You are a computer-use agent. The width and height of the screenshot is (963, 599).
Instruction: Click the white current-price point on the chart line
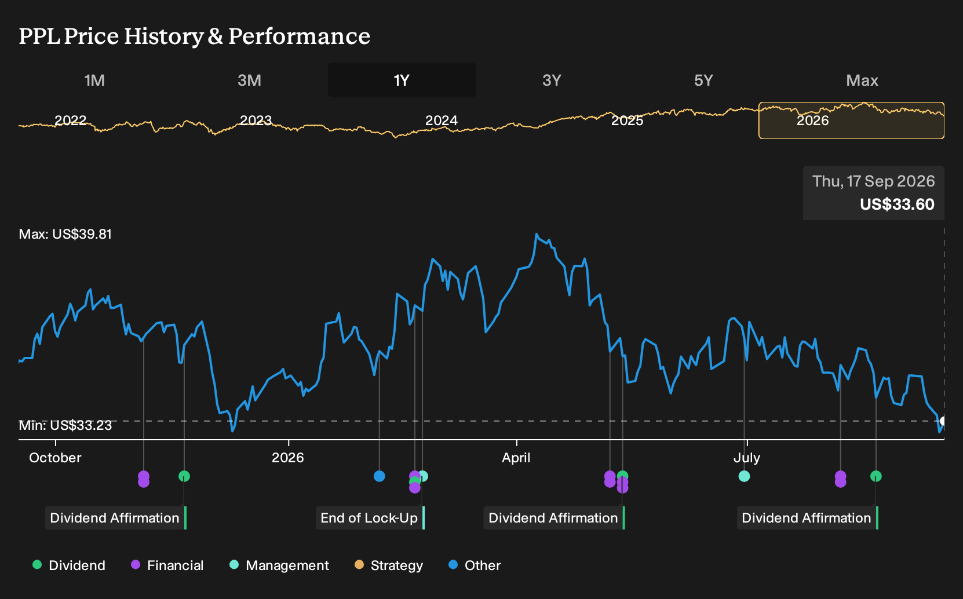pos(943,421)
